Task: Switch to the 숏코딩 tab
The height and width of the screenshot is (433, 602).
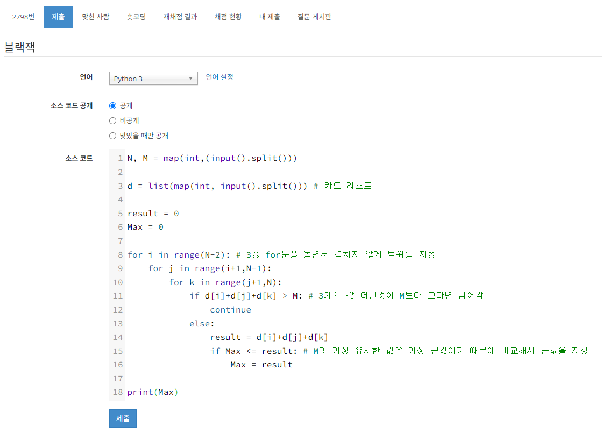Action: click(136, 17)
